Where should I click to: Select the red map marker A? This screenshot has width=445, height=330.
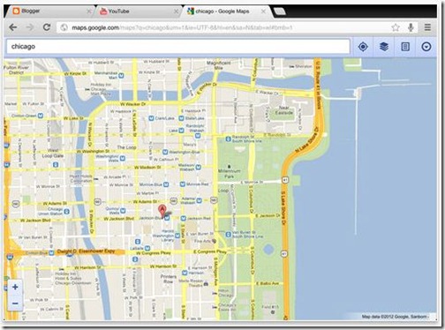coord(162,211)
